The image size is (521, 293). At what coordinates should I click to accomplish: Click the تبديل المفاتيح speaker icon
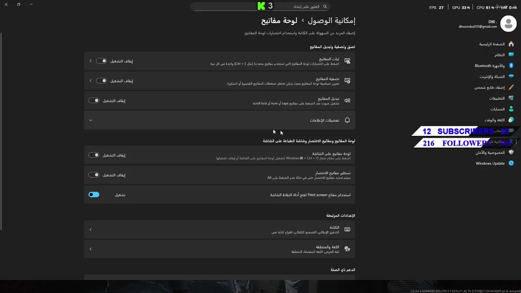point(347,101)
